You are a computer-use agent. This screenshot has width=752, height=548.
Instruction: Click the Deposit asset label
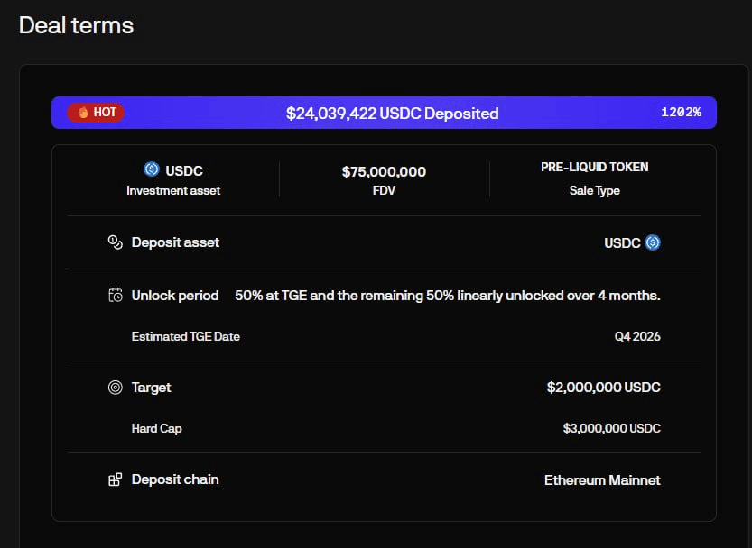tap(175, 242)
